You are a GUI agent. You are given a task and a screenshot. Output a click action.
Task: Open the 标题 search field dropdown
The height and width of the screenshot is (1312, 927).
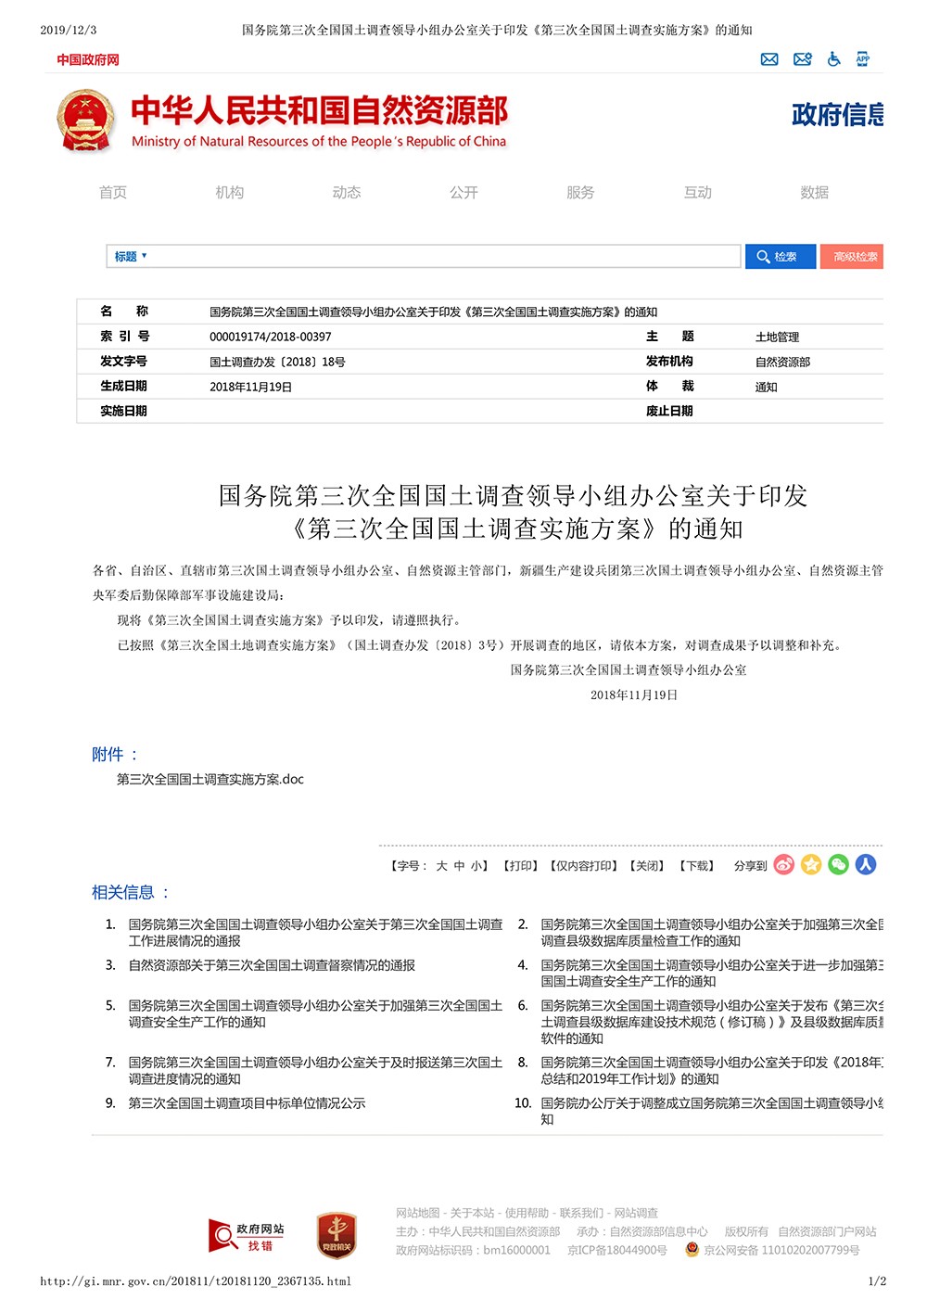click(x=131, y=257)
